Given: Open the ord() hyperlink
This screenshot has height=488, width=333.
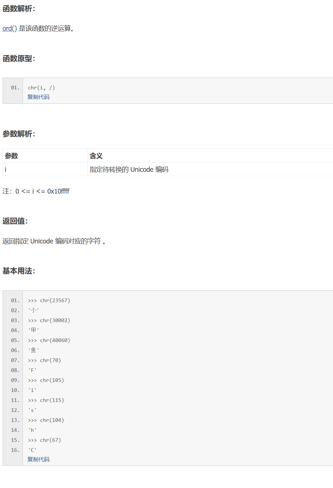Looking at the screenshot, I should coord(8,28).
